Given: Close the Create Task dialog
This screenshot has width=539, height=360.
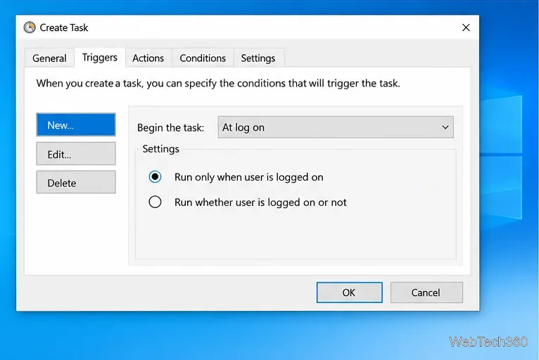Looking at the screenshot, I should pos(466,27).
